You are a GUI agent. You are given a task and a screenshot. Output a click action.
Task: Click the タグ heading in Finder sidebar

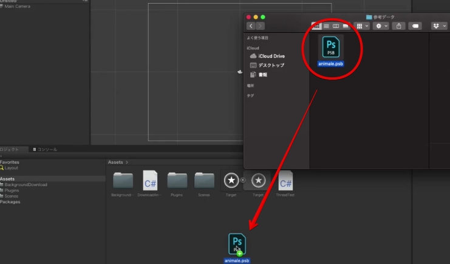tap(250, 96)
